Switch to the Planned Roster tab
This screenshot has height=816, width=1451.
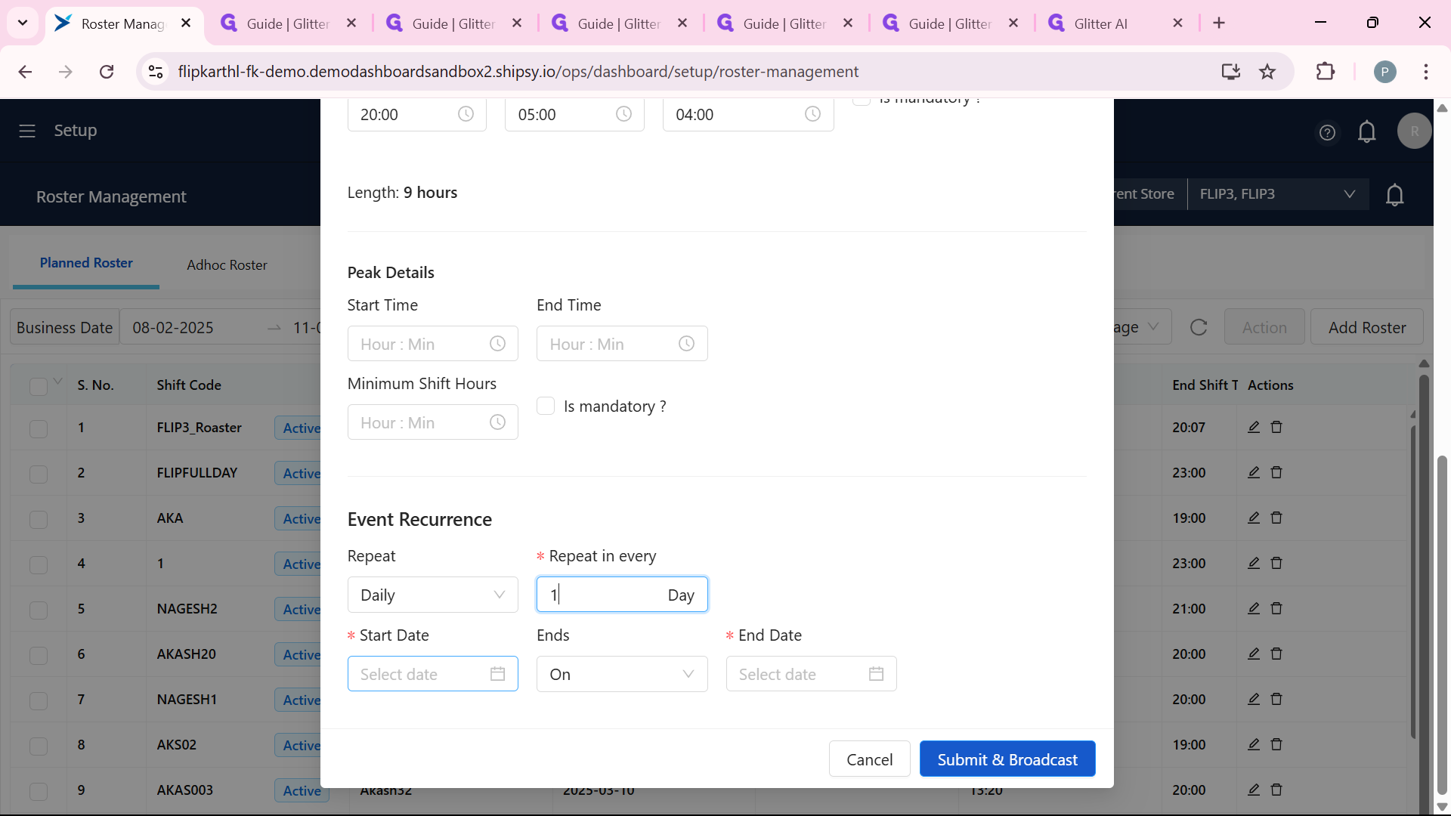pyautogui.click(x=86, y=263)
